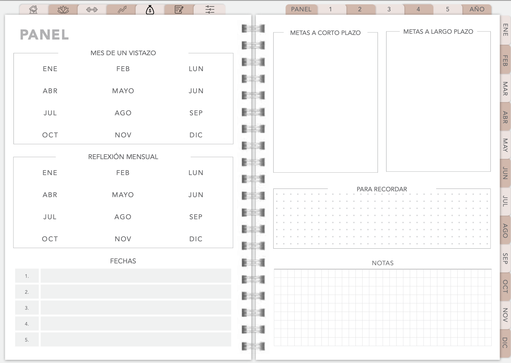The image size is (511, 363).
Task: Open the money bag finance tab
Action: 150,10
